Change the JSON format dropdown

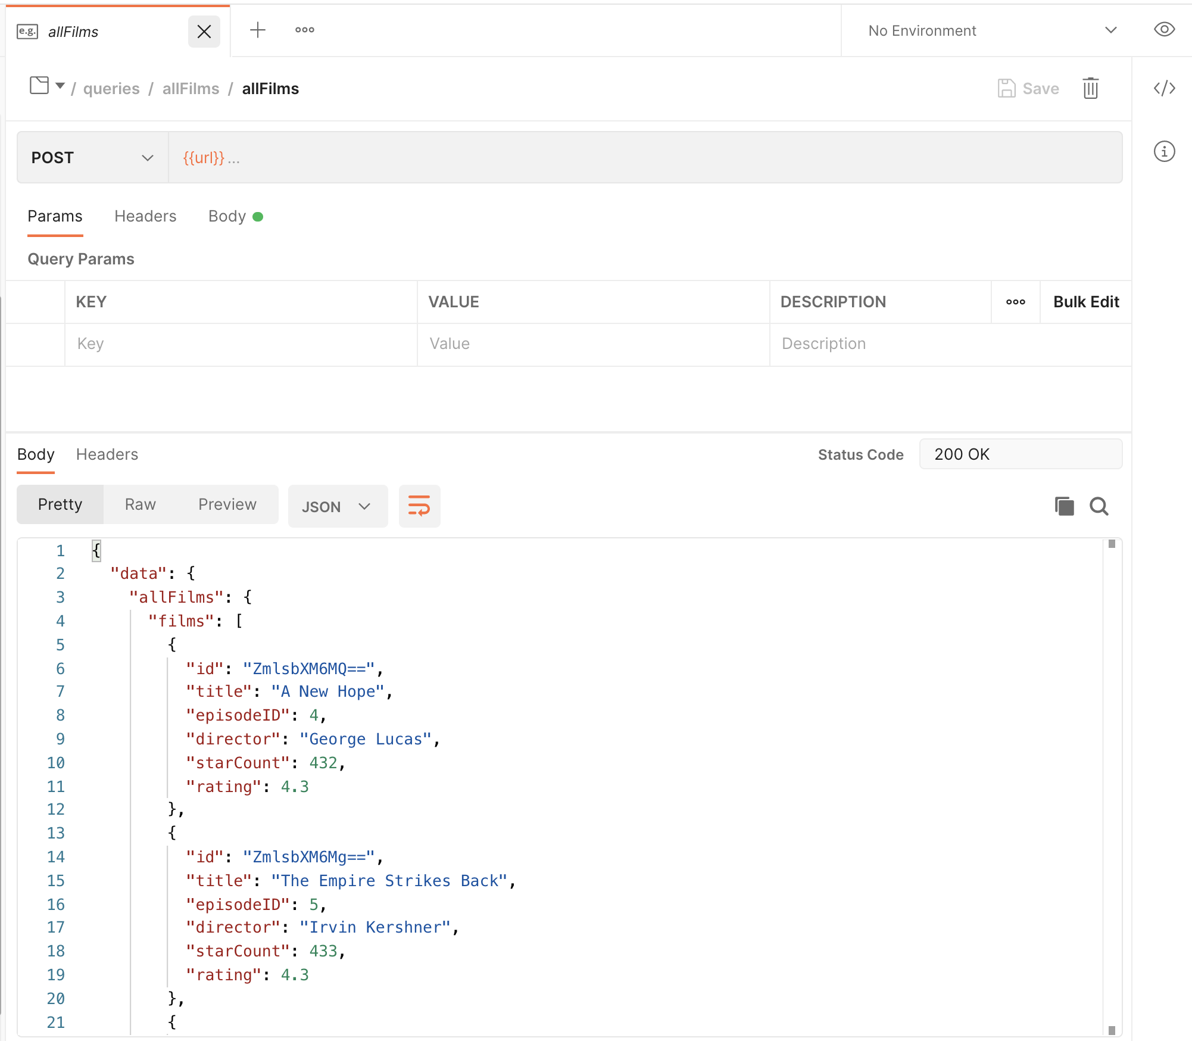coord(337,507)
